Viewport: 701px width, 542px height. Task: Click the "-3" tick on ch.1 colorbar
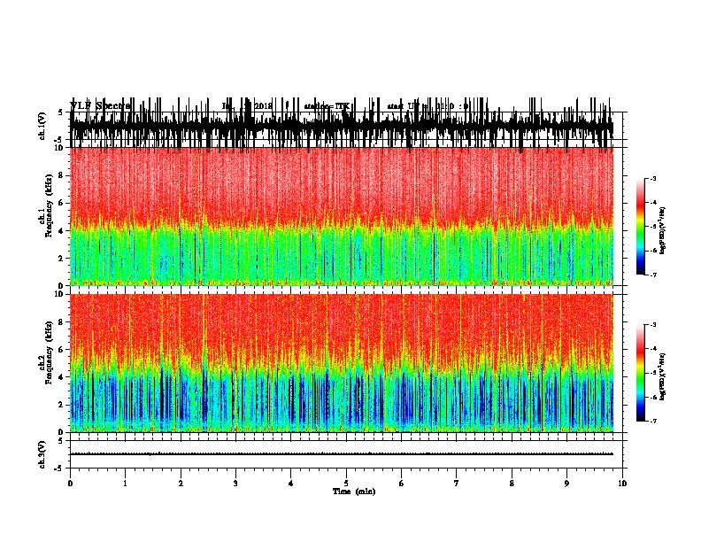tap(652, 178)
